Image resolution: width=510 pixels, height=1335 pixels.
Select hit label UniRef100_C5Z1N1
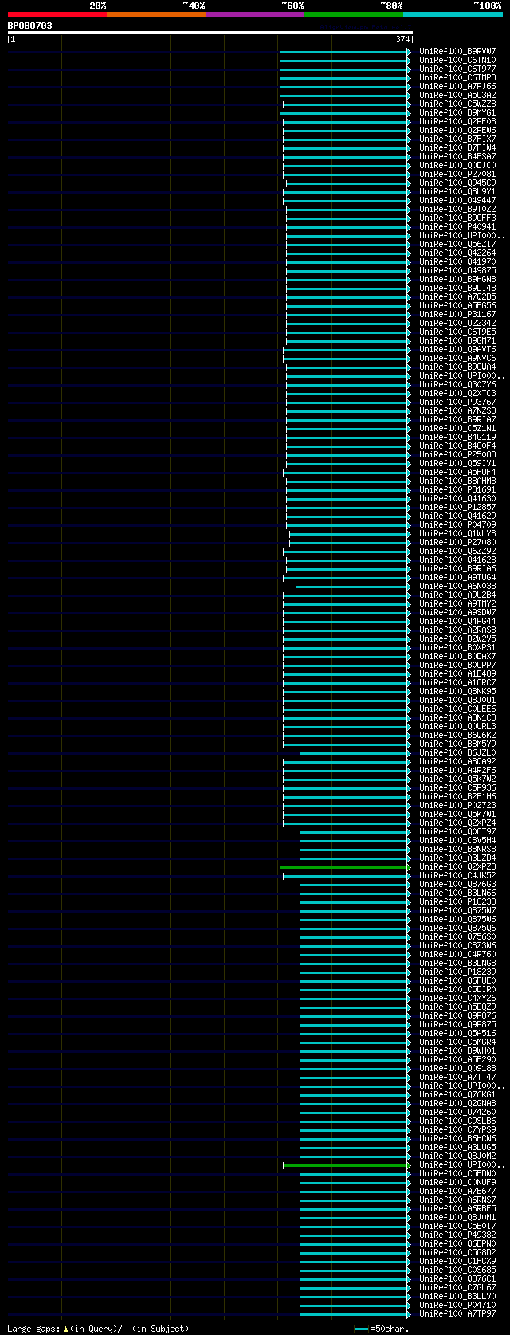tap(457, 429)
